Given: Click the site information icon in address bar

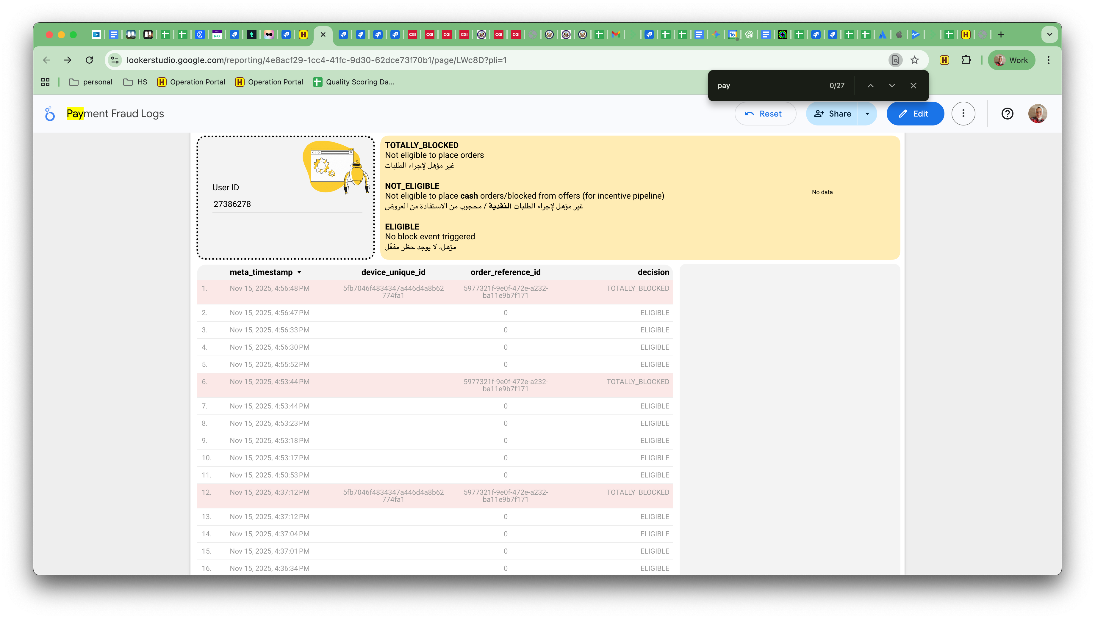Looking at the screenshot, I should [115, 60].
